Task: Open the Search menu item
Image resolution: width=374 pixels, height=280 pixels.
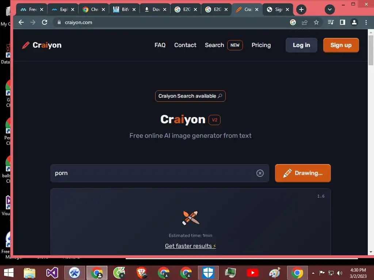Action: click(214, 45)
